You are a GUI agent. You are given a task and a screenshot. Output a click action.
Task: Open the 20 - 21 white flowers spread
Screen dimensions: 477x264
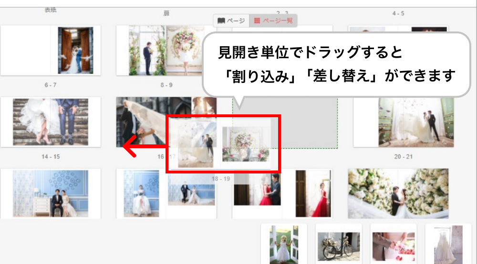coord(398,193)
